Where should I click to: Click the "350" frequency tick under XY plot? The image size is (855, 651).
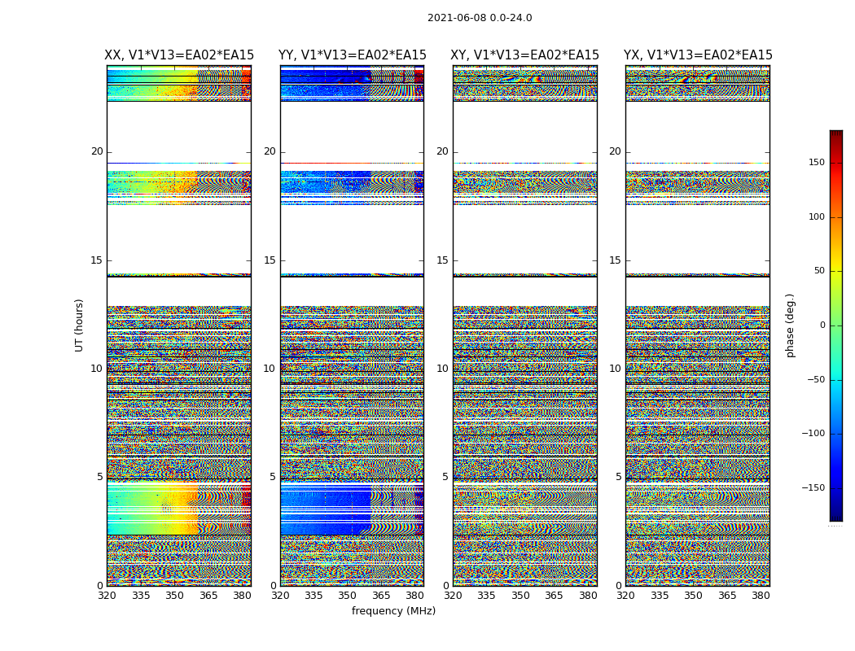pyautogui.click(x=520, y=596)
